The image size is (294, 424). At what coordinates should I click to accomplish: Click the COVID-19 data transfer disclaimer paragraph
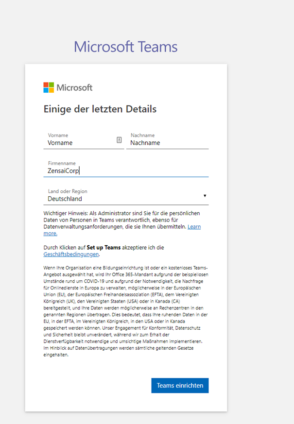click(125, 311)
